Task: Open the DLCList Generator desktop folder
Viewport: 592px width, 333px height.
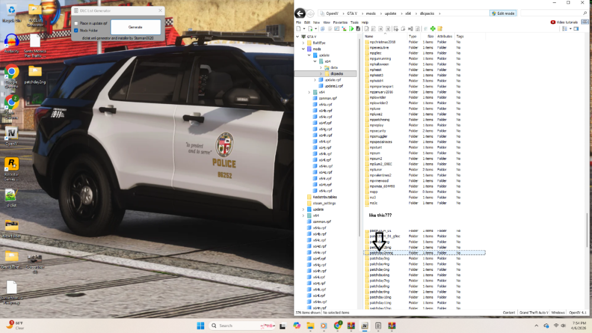Action: [35, 16]
